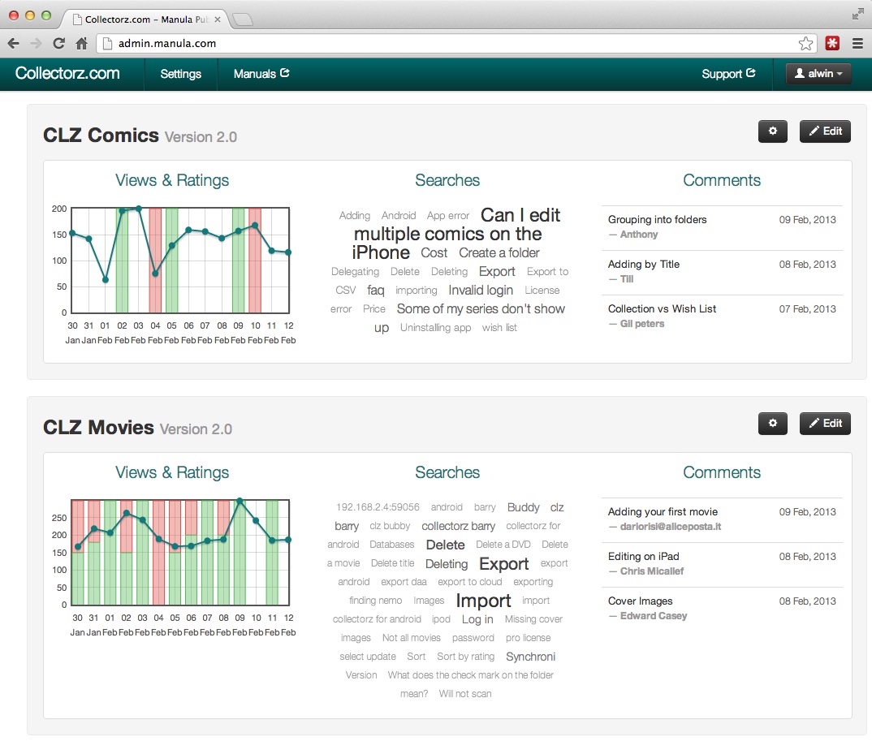This screenshot has height=741, width=872.
Task: Click search term 'Can I edit multiple comics'
Action: [456, 234]
